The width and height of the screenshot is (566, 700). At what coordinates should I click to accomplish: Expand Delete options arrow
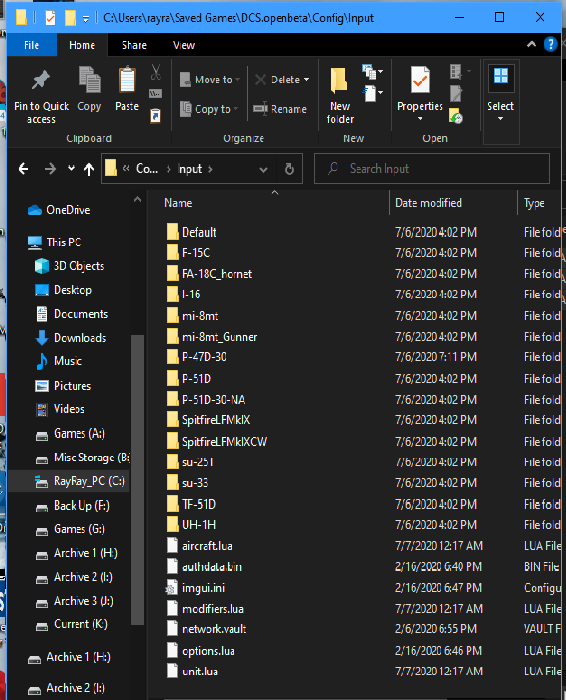306,80
